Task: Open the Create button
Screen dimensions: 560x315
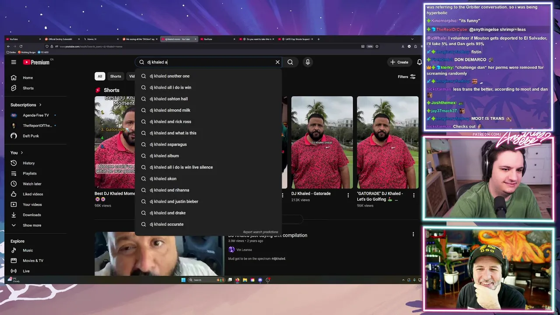Action: tap(399, 62)
